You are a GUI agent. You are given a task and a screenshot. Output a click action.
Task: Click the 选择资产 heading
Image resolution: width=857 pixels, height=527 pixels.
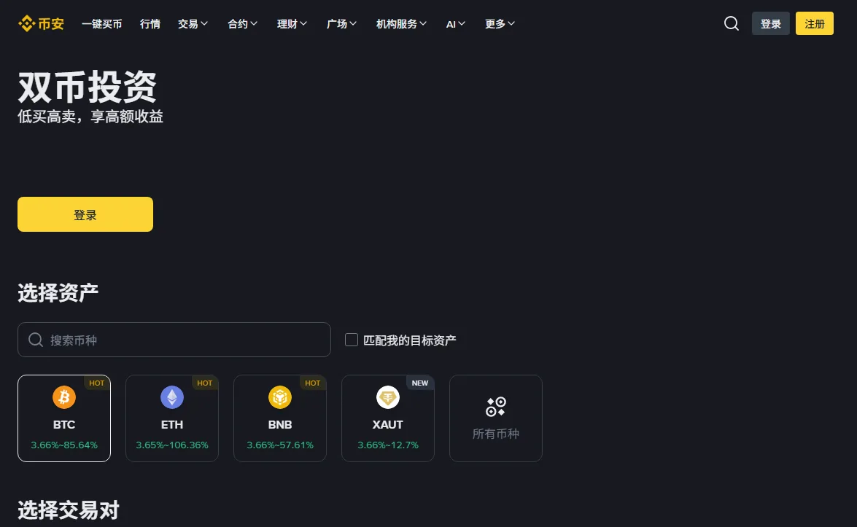tap(58, 293)
